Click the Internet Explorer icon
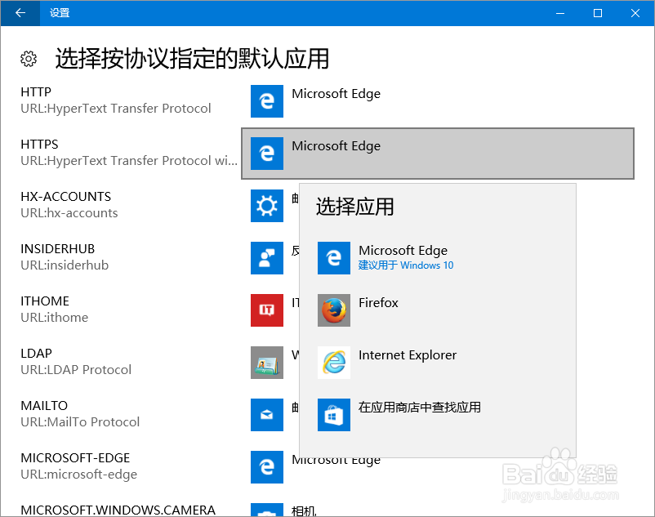Viewport: 655px width, 517px height. coord(333,363)
